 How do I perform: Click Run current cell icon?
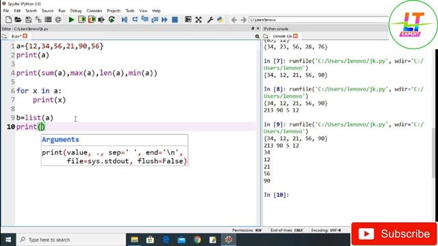click(x=81, y=20)
